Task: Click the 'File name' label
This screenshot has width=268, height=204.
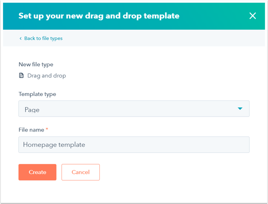Action: (31, 130)
